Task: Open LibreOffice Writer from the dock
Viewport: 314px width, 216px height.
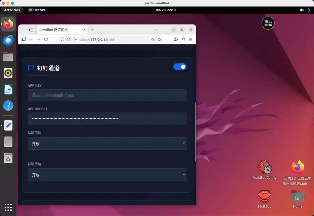Action: [8, 89]
